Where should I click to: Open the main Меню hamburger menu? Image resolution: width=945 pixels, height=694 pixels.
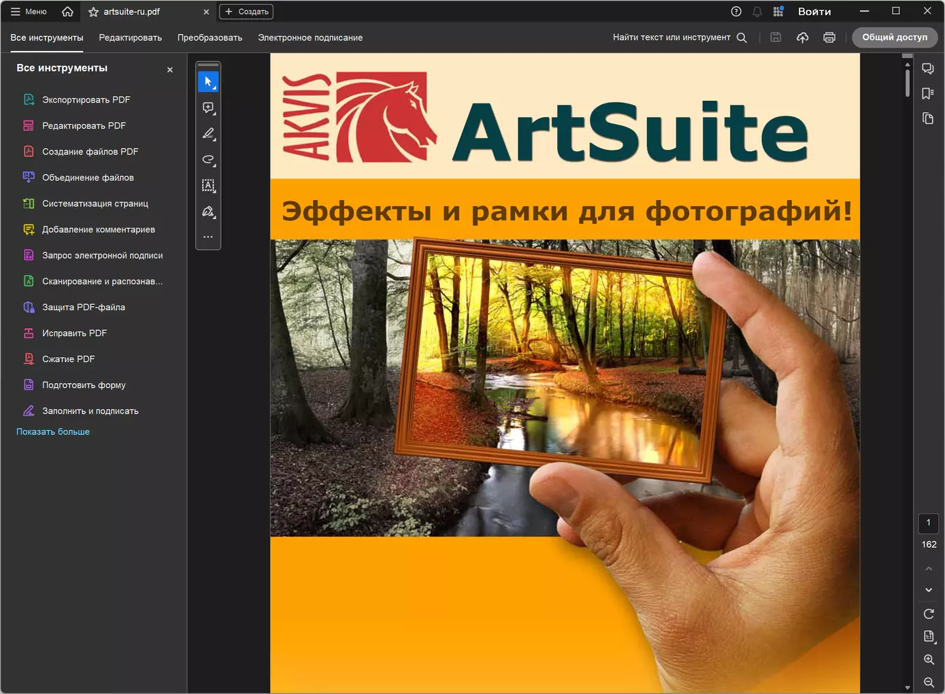click(x=29, y=12)
